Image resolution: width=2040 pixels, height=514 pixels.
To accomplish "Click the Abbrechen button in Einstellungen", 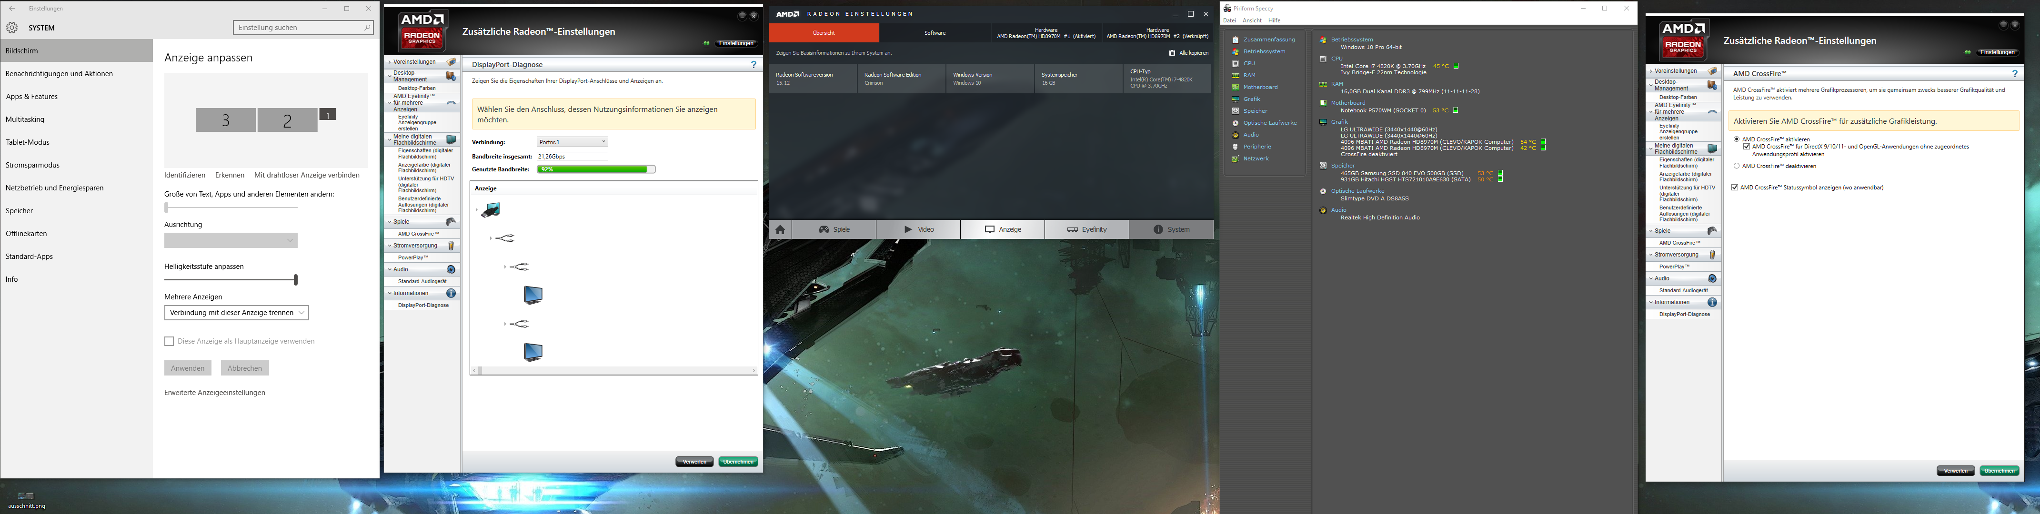I will (x=245, y=368).
